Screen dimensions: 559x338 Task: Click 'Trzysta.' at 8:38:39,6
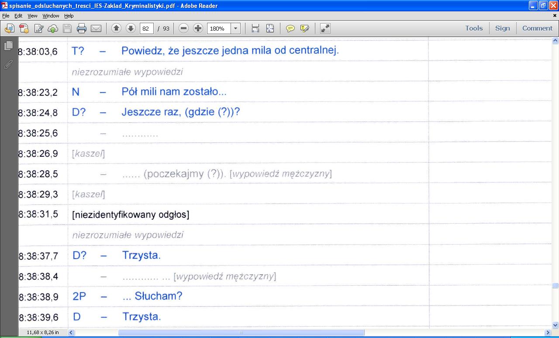pos(141,317)
